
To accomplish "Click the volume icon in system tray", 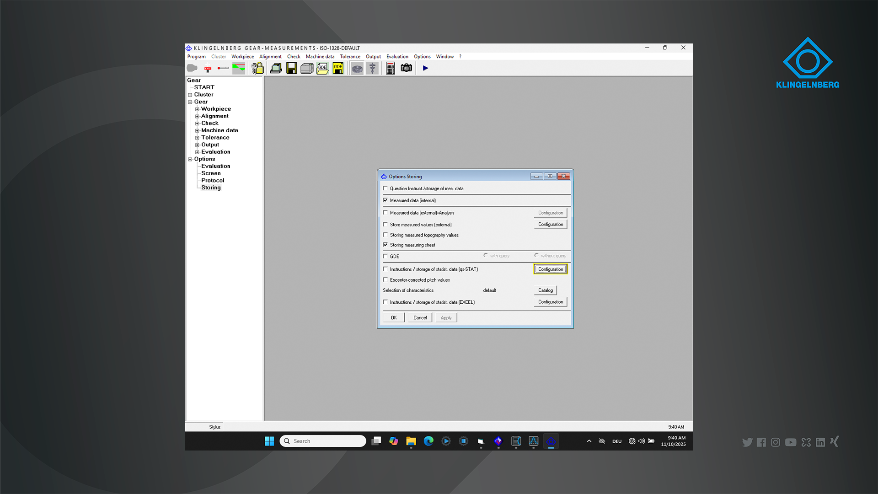I will (x=642, y=441).
